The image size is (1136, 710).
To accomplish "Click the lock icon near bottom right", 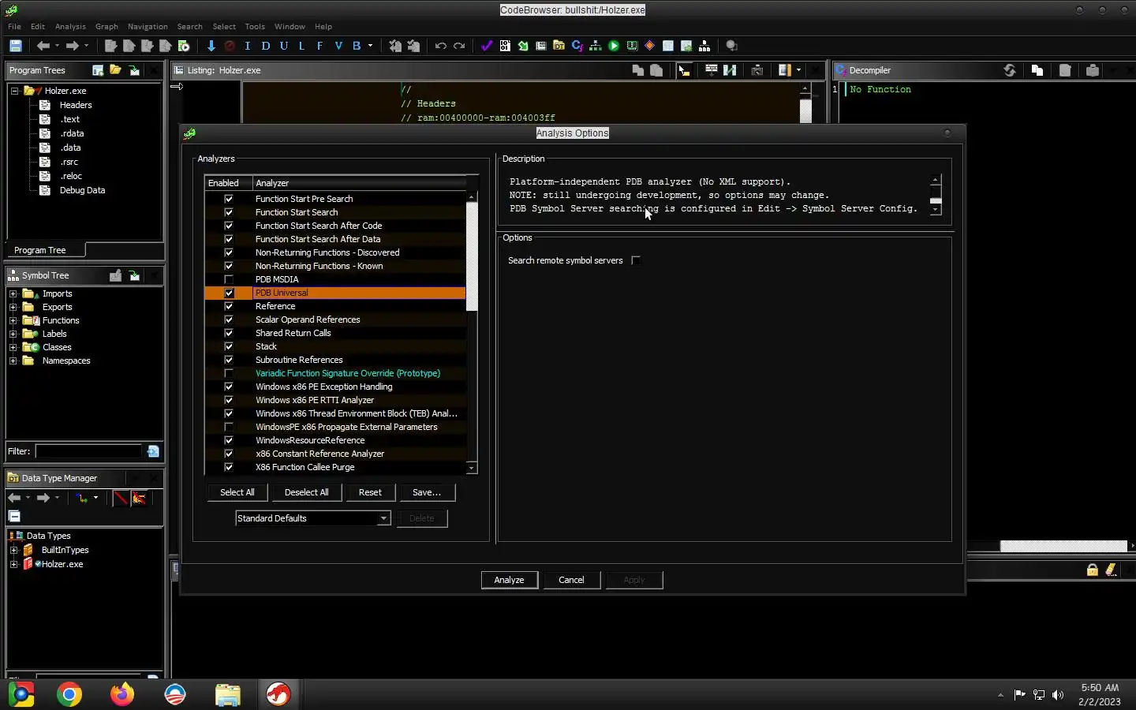I will 1093,570.
